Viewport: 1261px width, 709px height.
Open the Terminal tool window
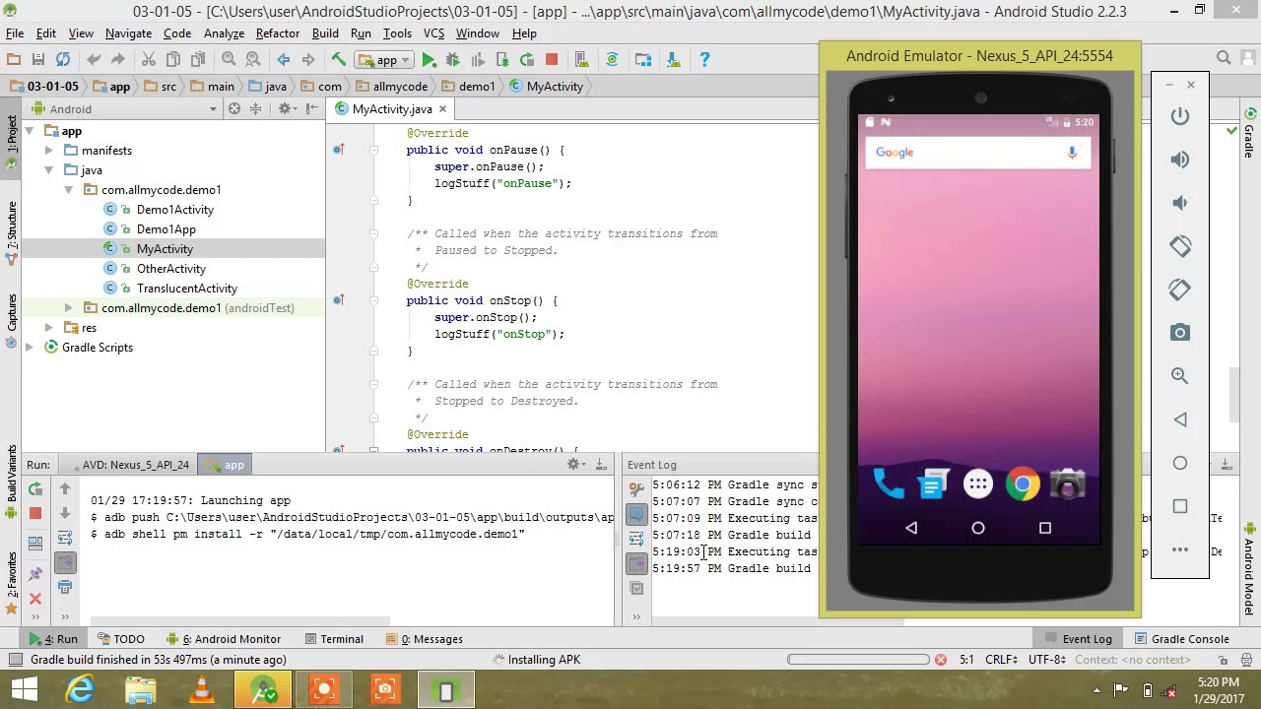[x=334, y=639]
